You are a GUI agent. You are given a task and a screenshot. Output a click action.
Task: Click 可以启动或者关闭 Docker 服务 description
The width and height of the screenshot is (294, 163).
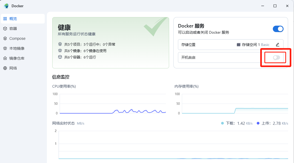click(203, 32)
